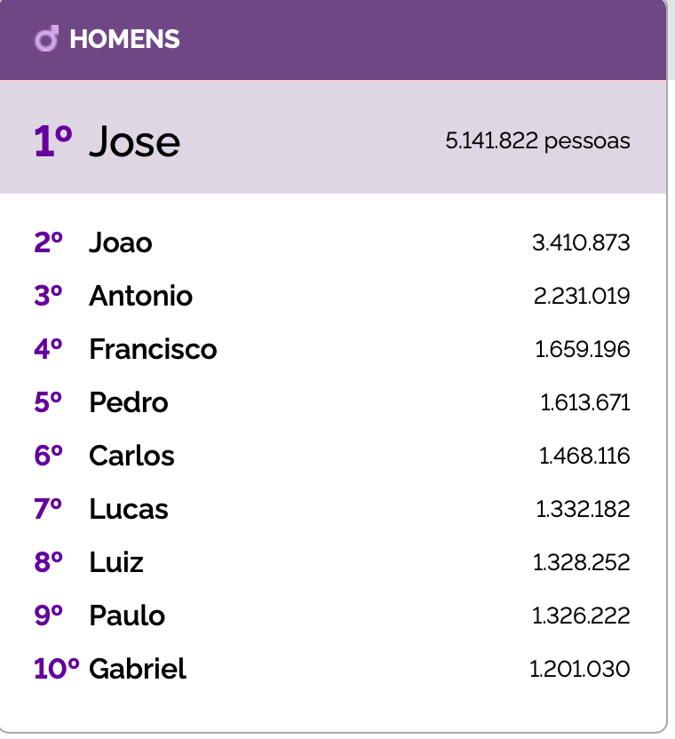This screenshot has height=739, width=675.
Task: Click the 1º rank badge
Action: tap(52, 141)
